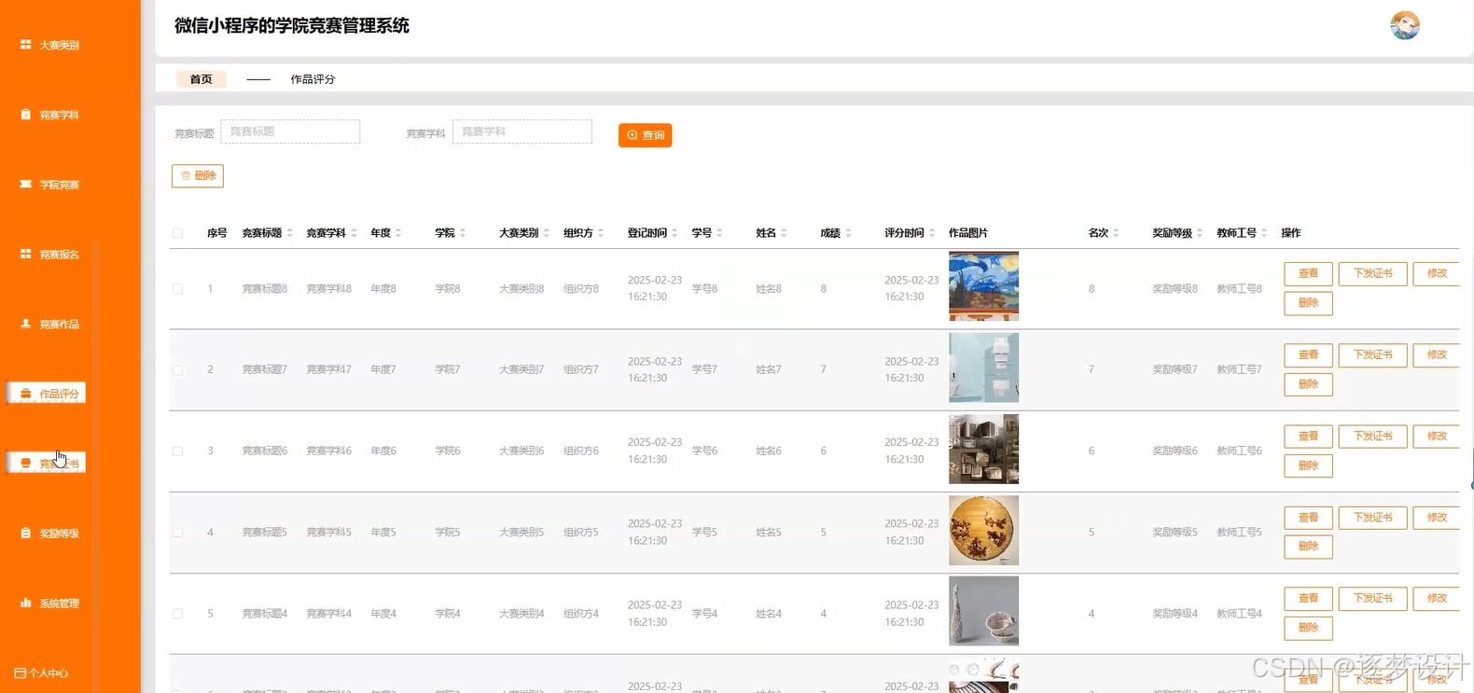
Task: Open 奖励等级 sidebar menu
Action: (x=50, y=534)
